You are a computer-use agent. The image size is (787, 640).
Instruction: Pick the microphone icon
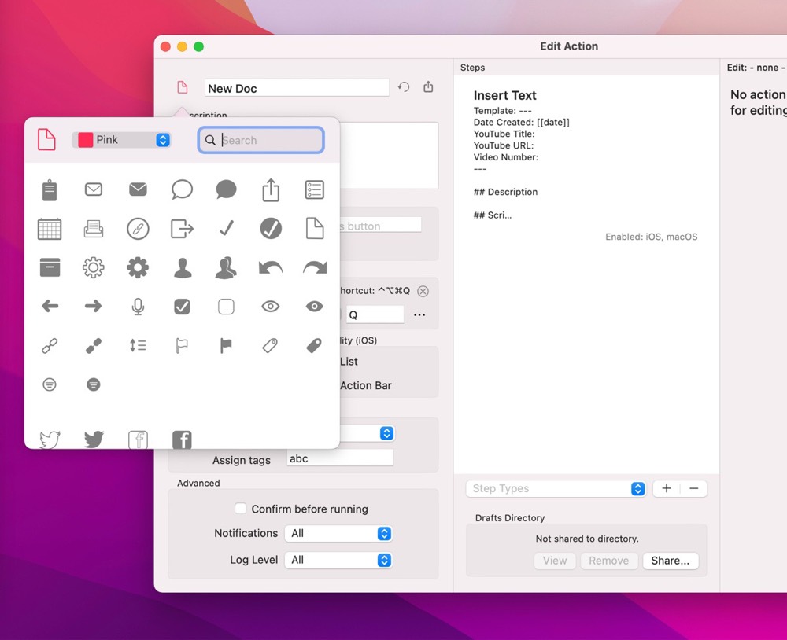click(x=138, y=307)
